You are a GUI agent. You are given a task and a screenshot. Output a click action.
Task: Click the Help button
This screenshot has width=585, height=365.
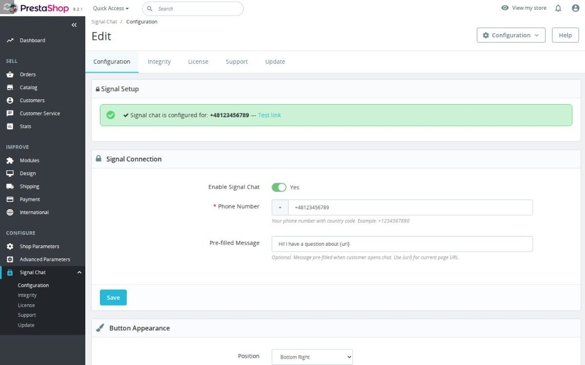(x=565, y=35)
